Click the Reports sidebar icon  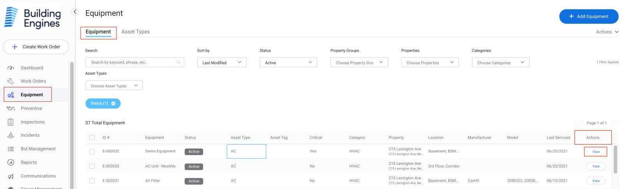(11, 163)
